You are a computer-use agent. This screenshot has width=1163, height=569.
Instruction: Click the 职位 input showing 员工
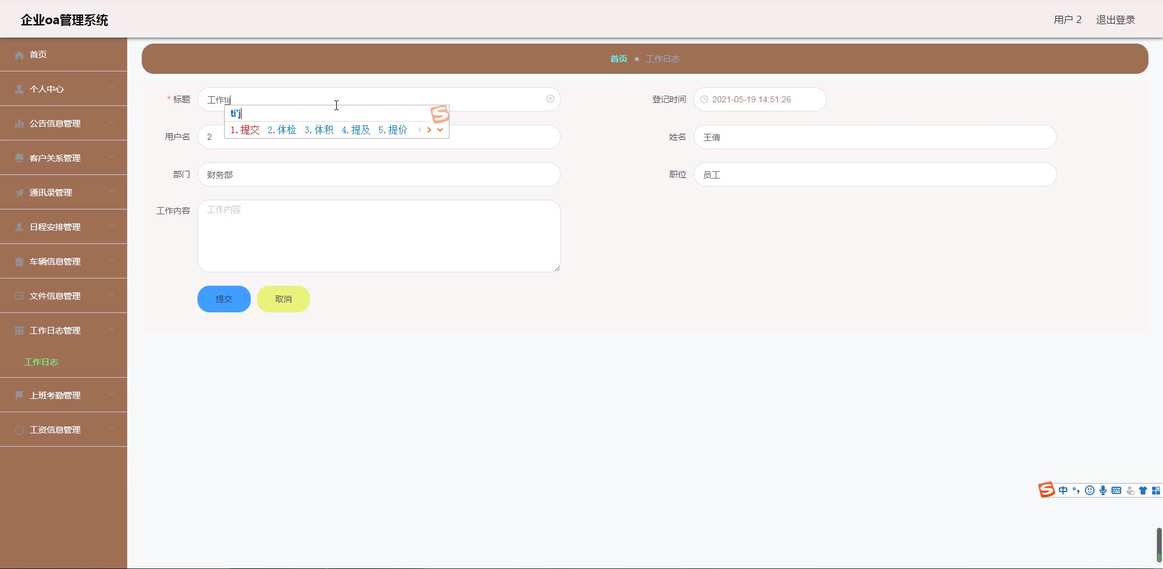[875, 174]
